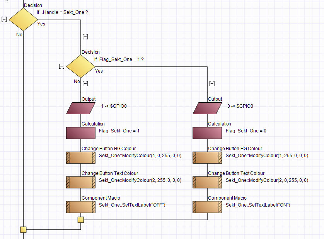Select the SetTextLabel("OFF") component macro icon
Viewport: 324px width, 239px height.
point(81,207)
